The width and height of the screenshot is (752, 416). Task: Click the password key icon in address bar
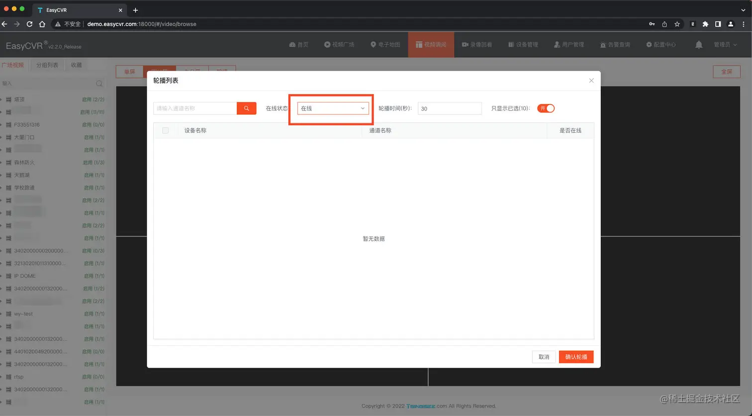coord(652,24)
